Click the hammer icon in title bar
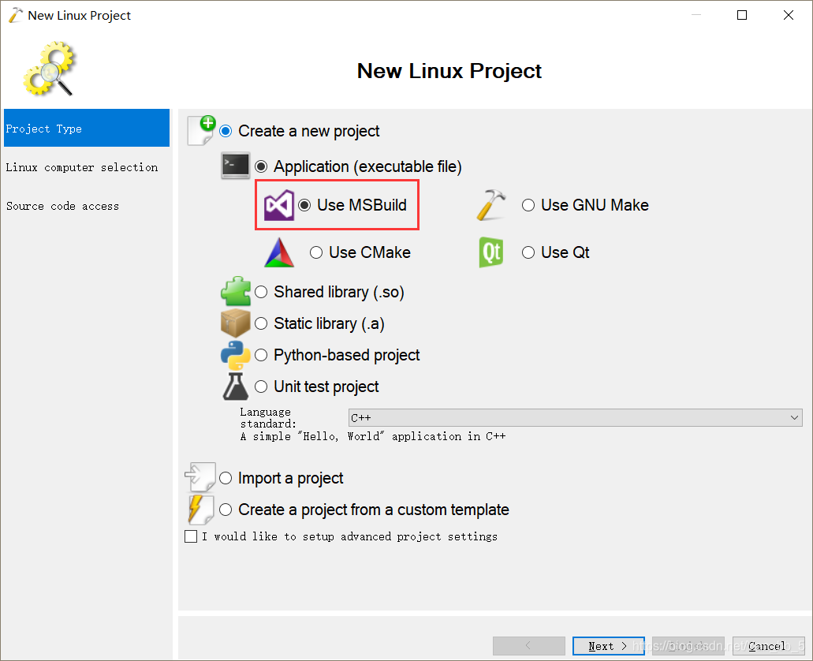The image size is (813, 661). (x=16, y=15)
